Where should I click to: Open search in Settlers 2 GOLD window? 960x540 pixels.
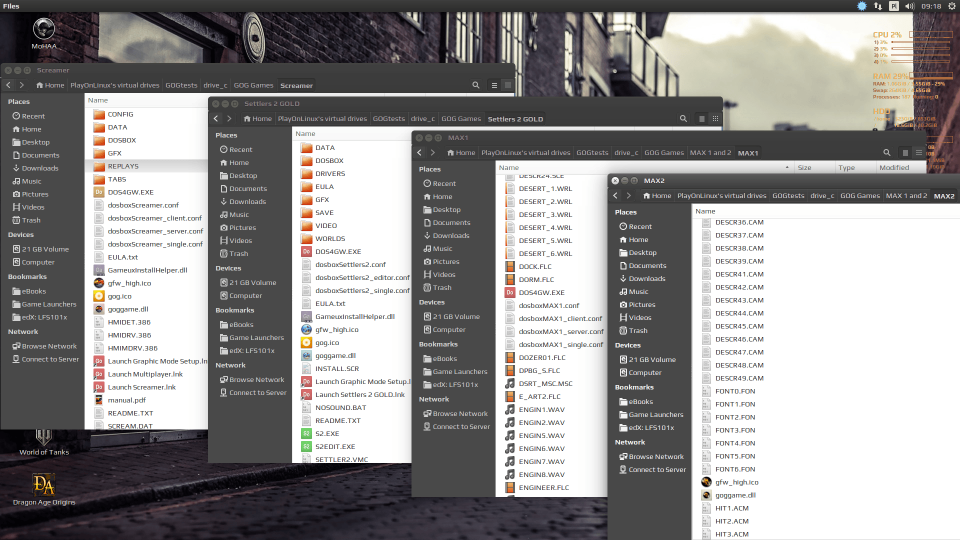[x=683, y=118]
